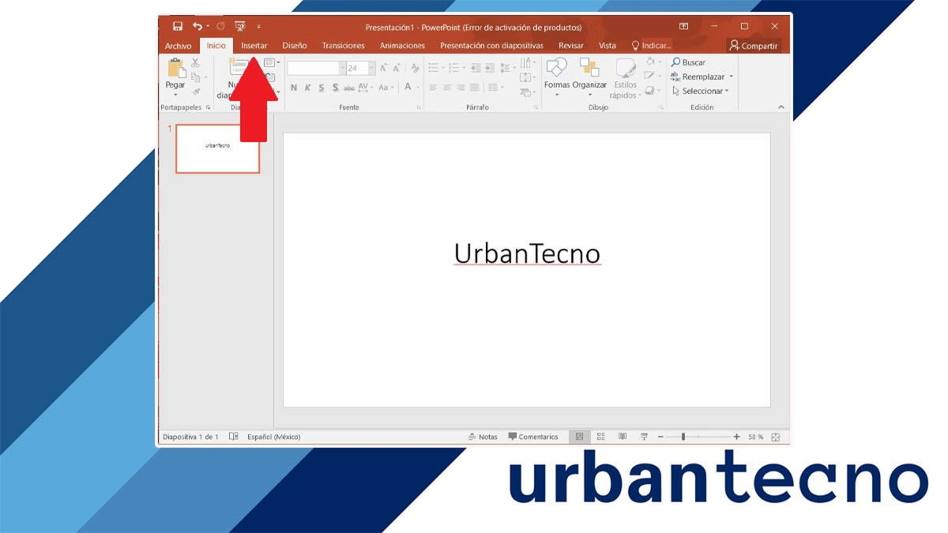Select the Buscar search icon

(x=675, y=62)
